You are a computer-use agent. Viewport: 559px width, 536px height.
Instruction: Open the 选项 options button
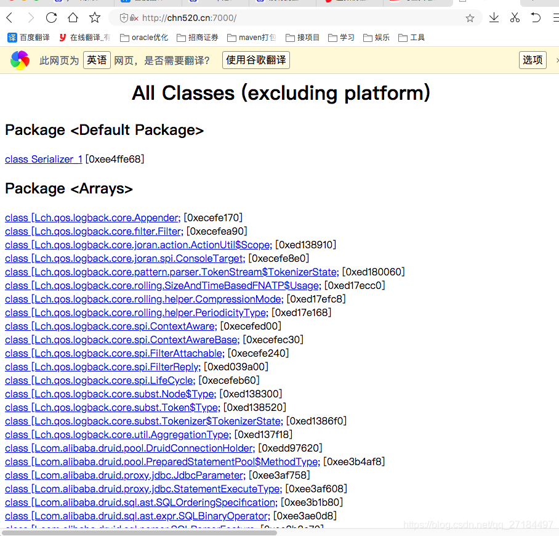[x=533, y=60]
